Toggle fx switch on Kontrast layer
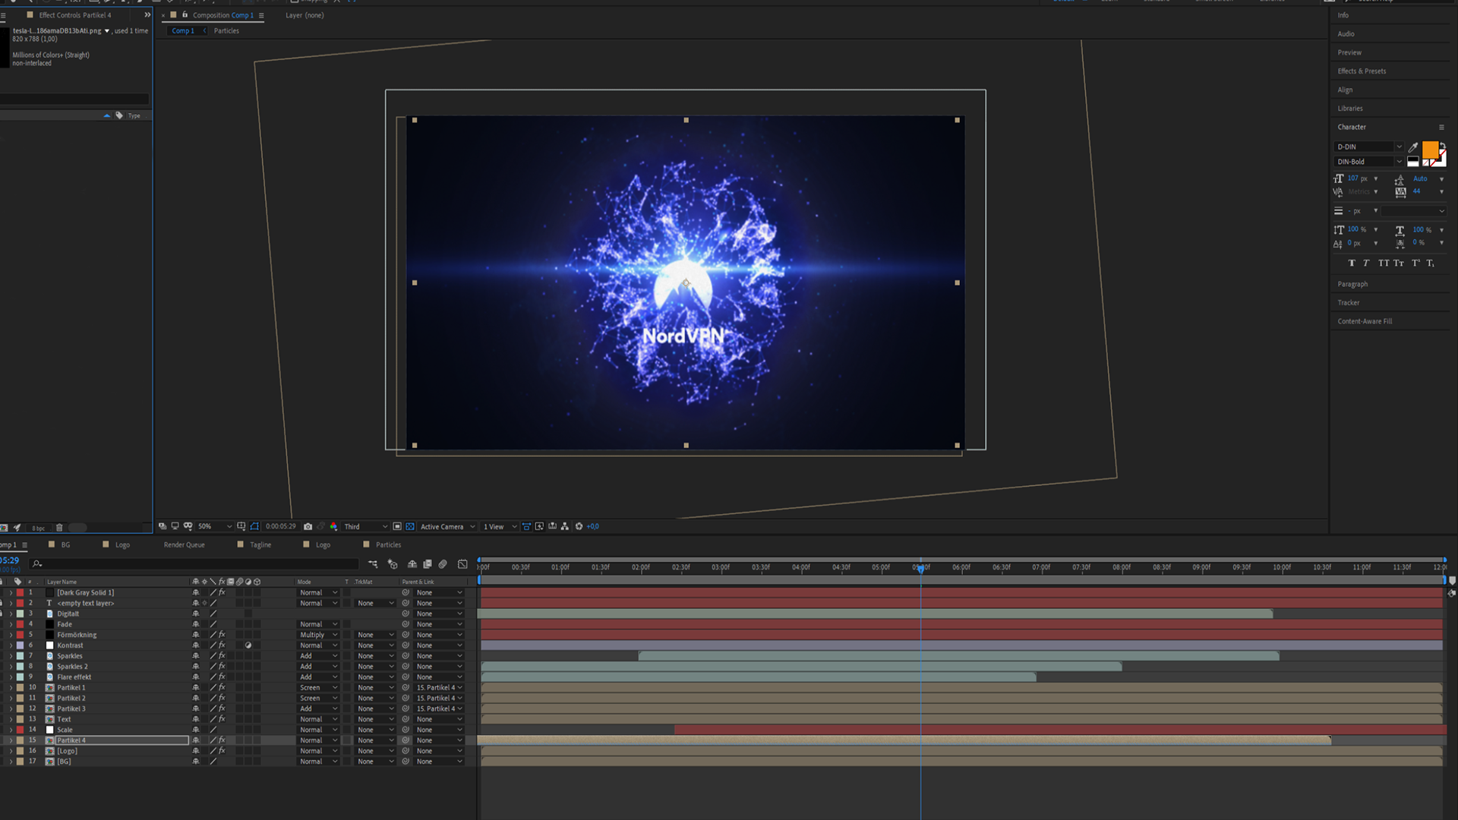Screen dimensions: 1458x820 222,645
